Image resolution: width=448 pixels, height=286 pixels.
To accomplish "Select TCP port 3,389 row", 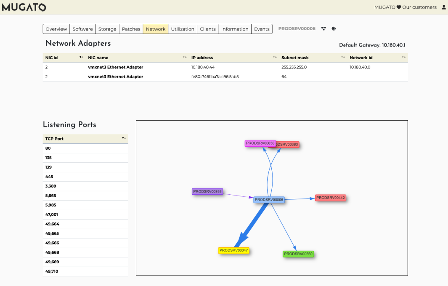I will [x=51, y=186].
